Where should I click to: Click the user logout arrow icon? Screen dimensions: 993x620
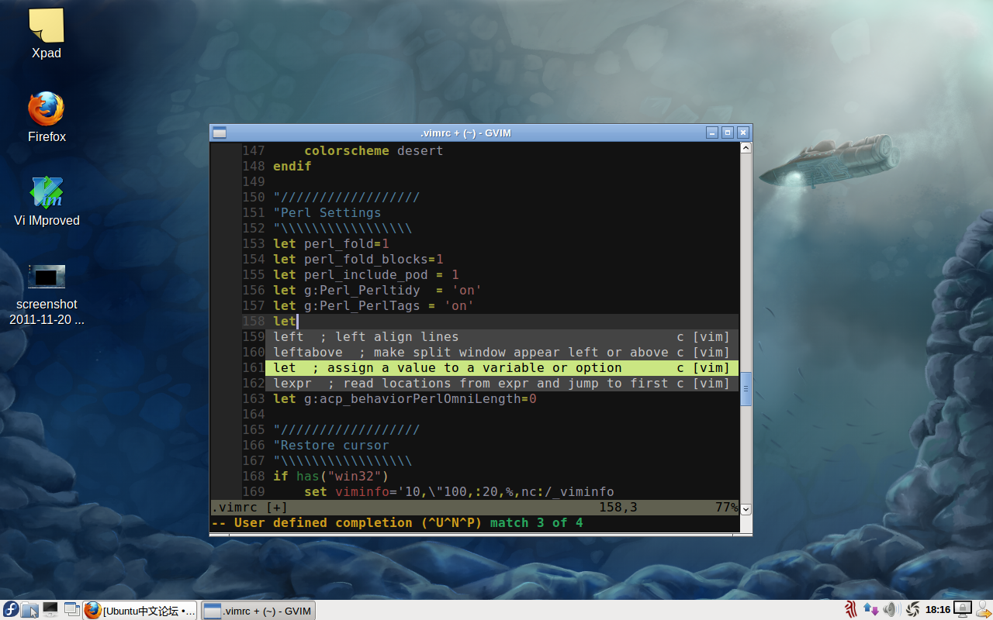[x=984, y=610]
